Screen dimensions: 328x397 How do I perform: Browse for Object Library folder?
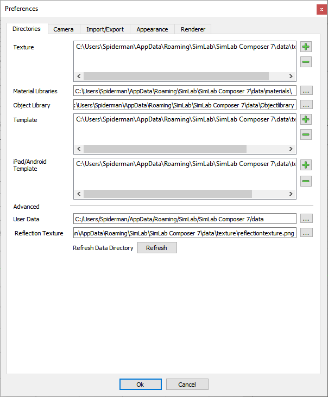click(x=306, y=105)
